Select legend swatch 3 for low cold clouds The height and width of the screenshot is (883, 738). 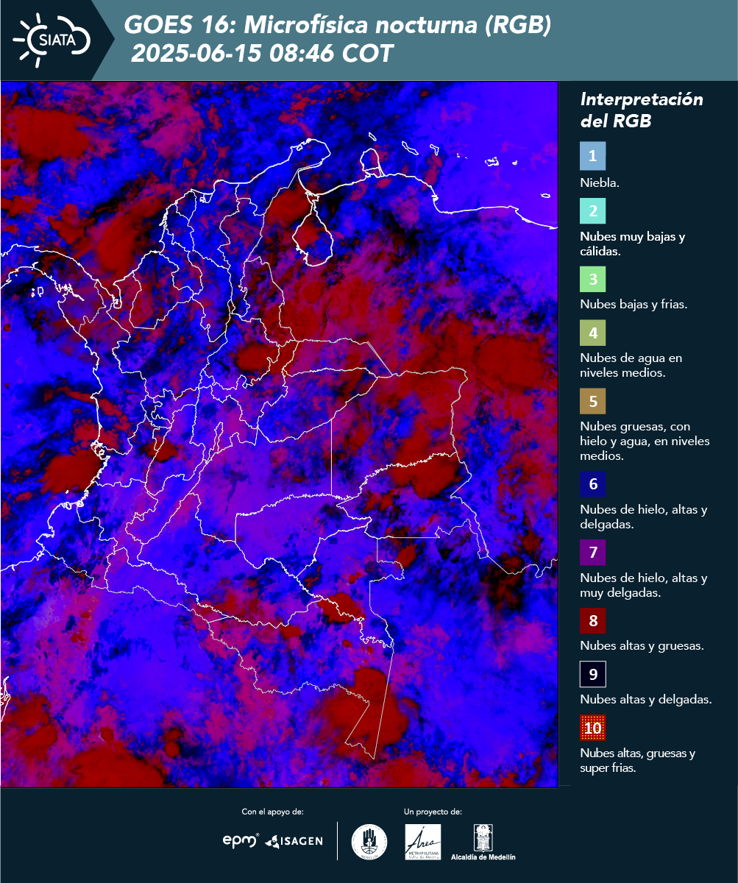[592, 280]
